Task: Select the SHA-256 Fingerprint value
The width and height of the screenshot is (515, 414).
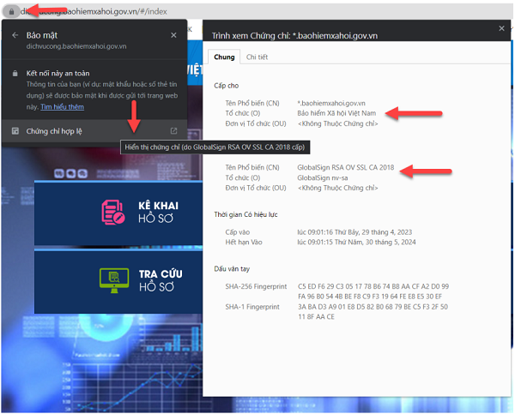Action: click(373, 291)
